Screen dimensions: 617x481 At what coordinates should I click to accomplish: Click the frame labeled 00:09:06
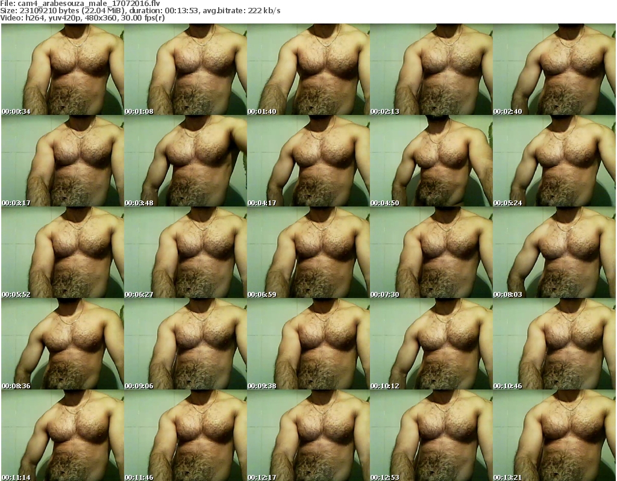click(186, 344)
